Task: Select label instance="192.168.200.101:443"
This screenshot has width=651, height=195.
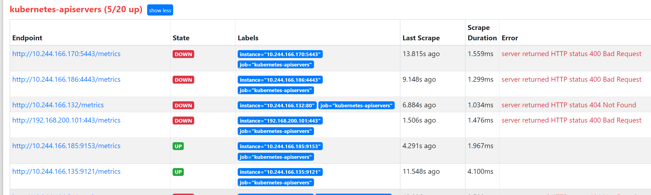Action: tap(280, 121)
